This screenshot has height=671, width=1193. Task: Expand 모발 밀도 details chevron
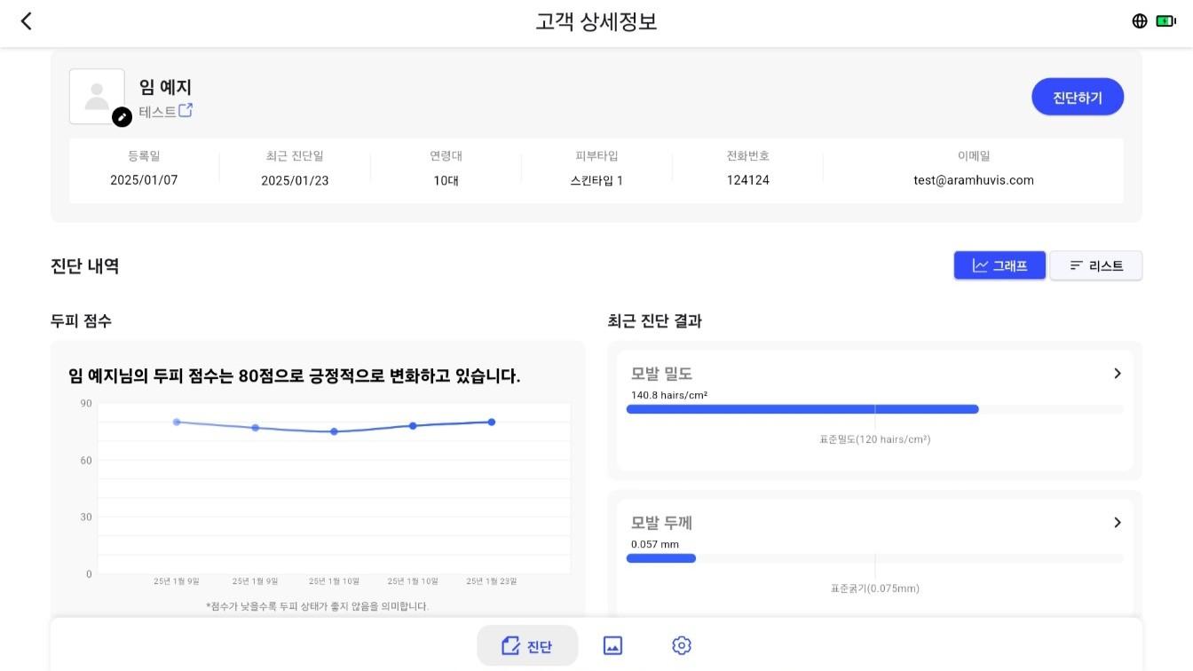(x=1118, y=374)
